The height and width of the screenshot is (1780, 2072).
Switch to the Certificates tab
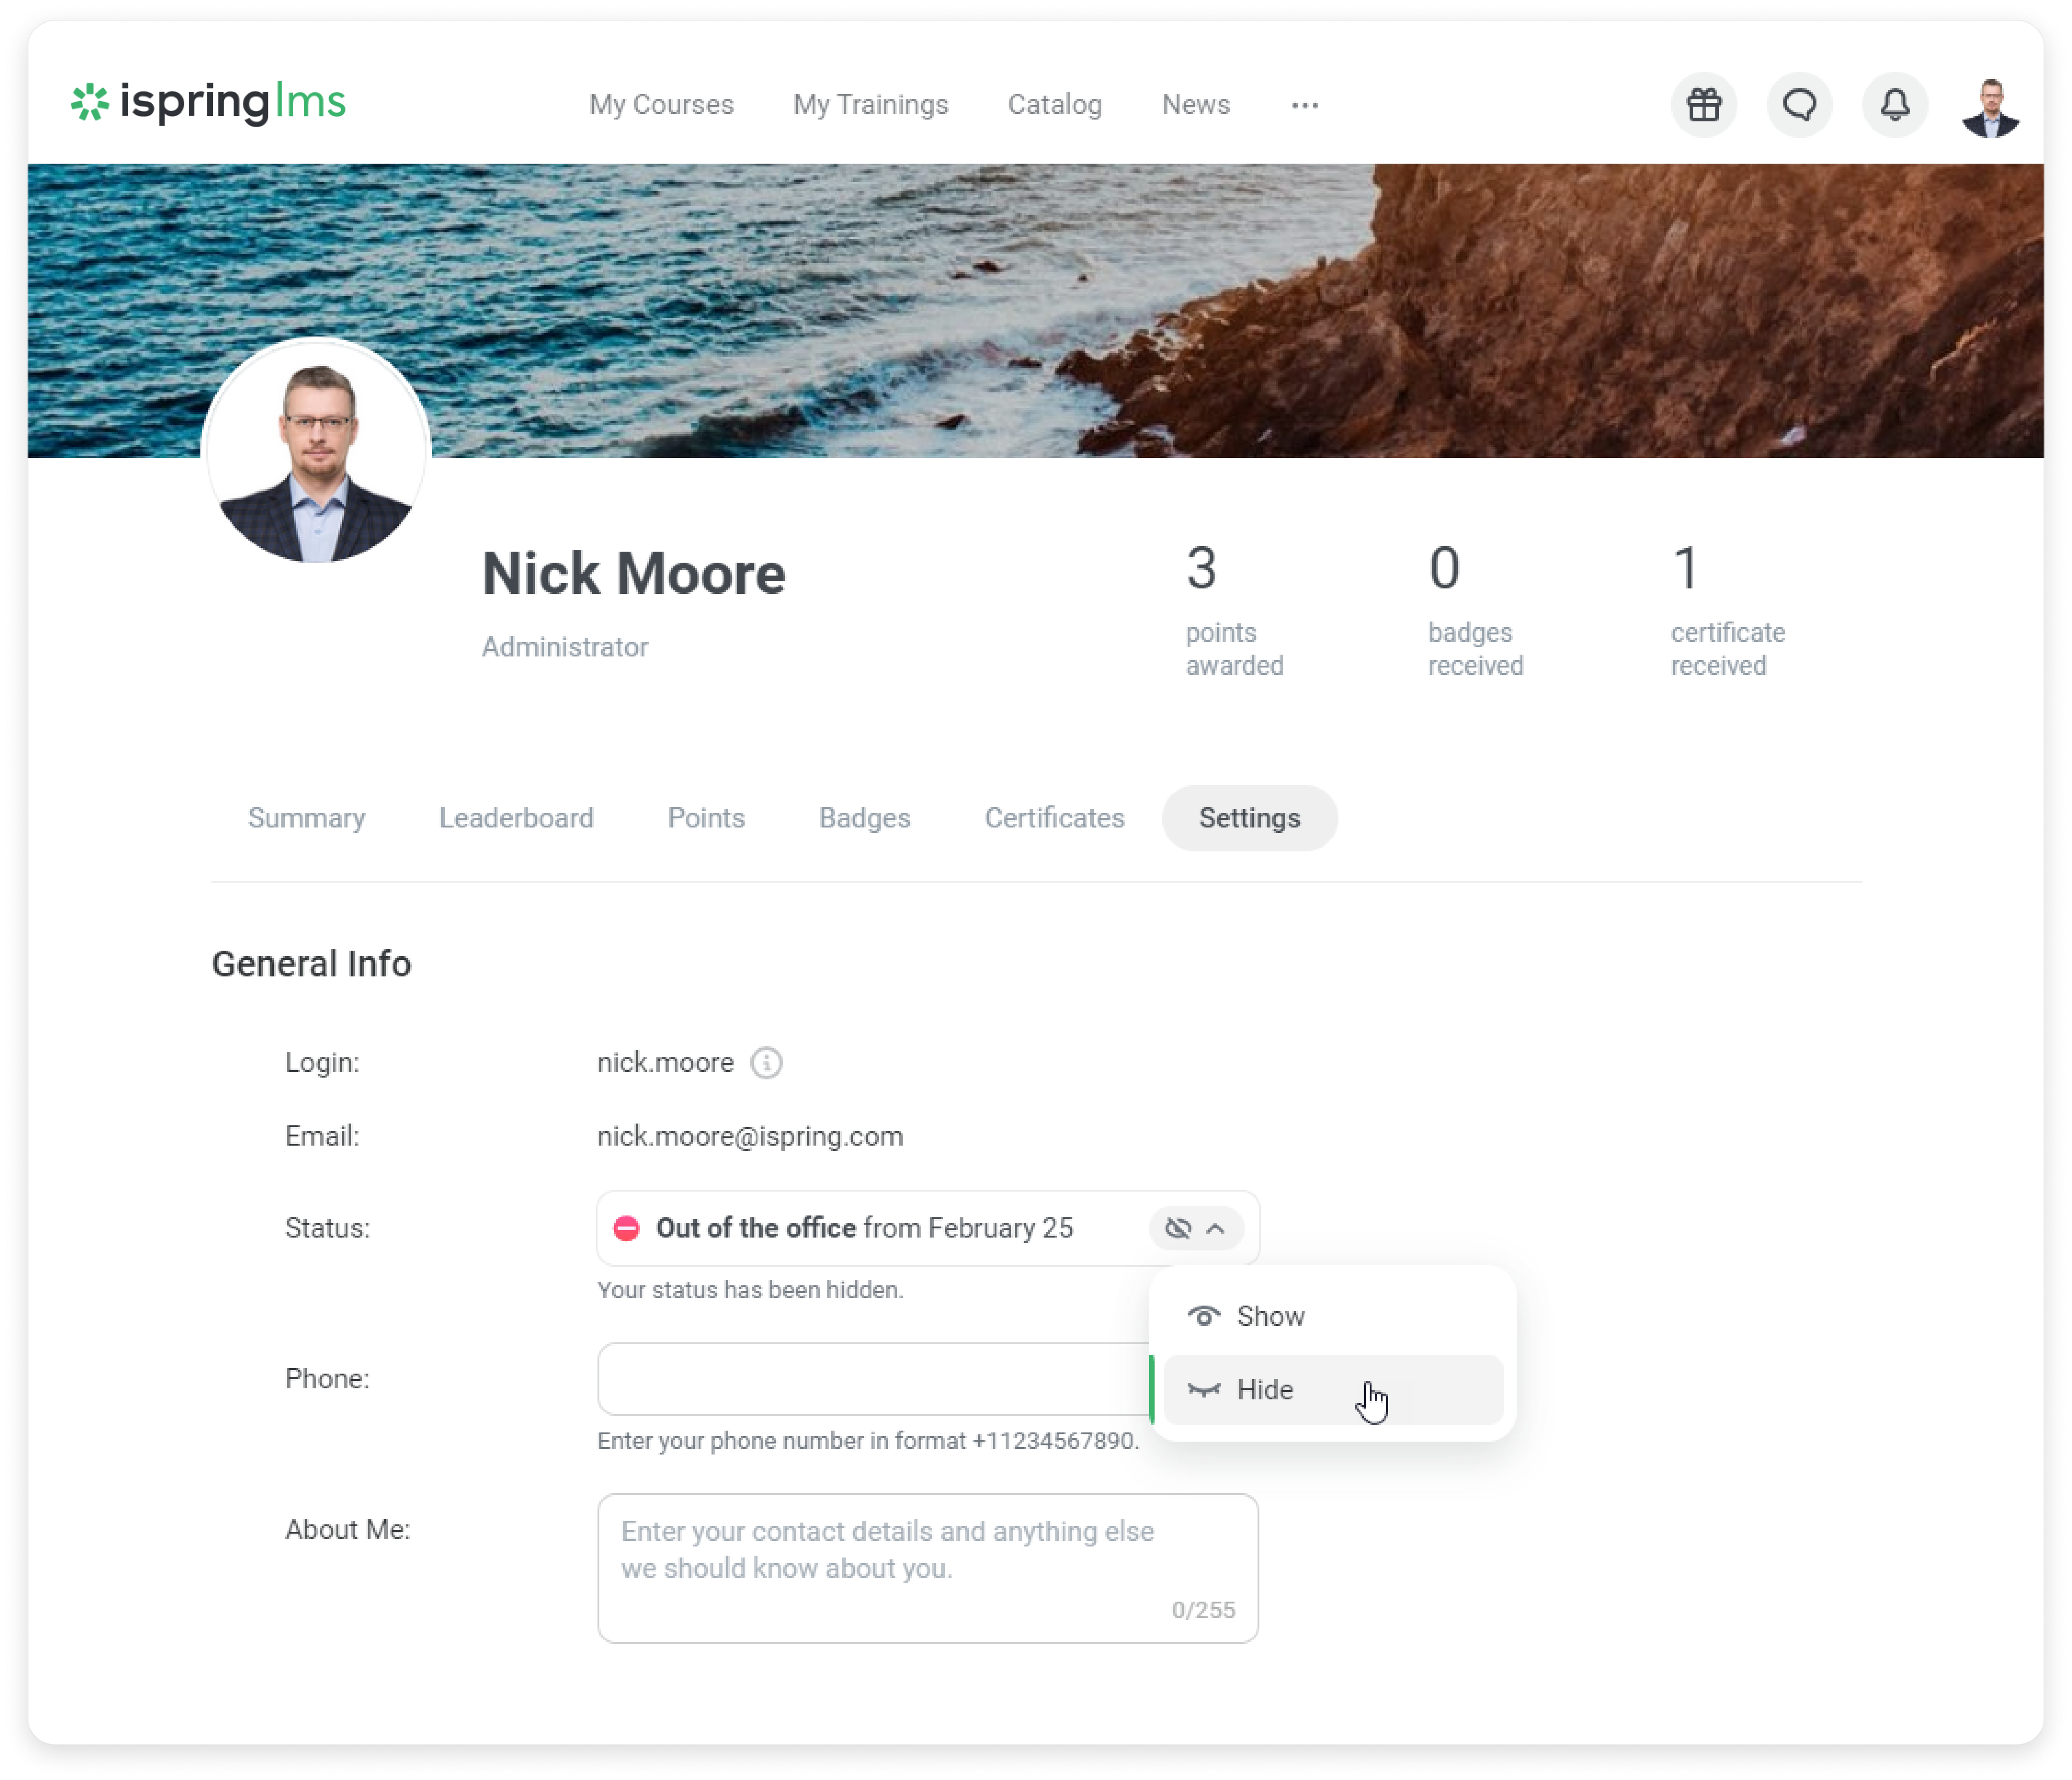tap(1054, 818)
